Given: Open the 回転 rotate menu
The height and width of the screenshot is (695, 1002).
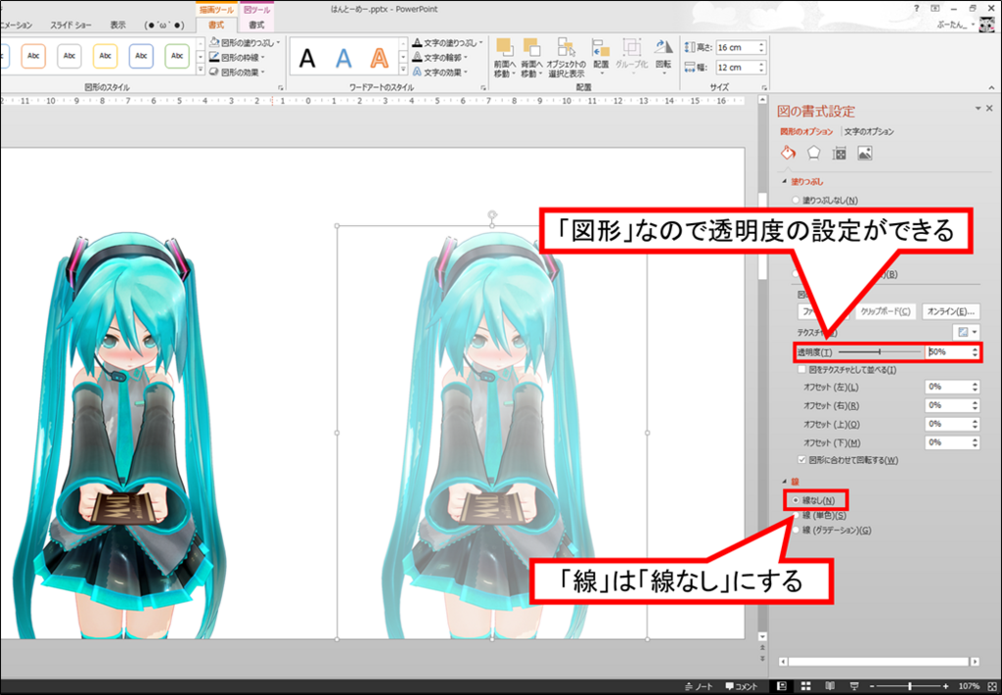Looking at the screenshot, I should tap(663, 55).
